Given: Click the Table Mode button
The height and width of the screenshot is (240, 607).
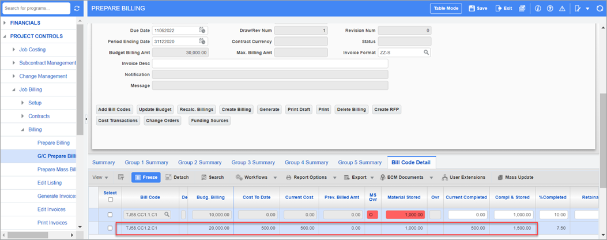Looking at the screenshot, I should click(446, 8).
